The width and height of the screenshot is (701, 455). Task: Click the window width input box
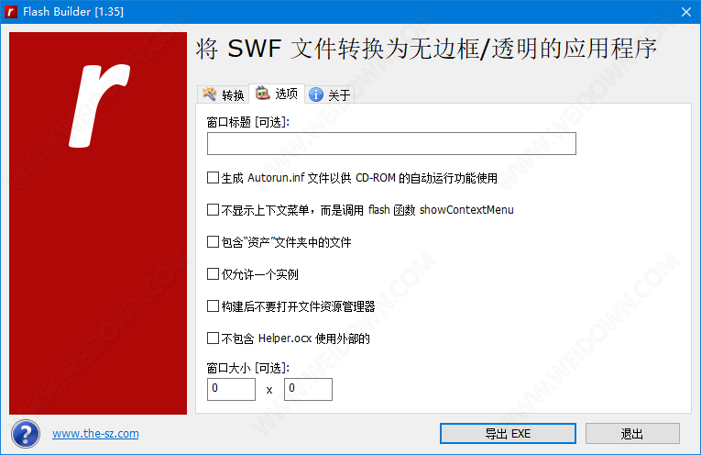pos(231,389)
